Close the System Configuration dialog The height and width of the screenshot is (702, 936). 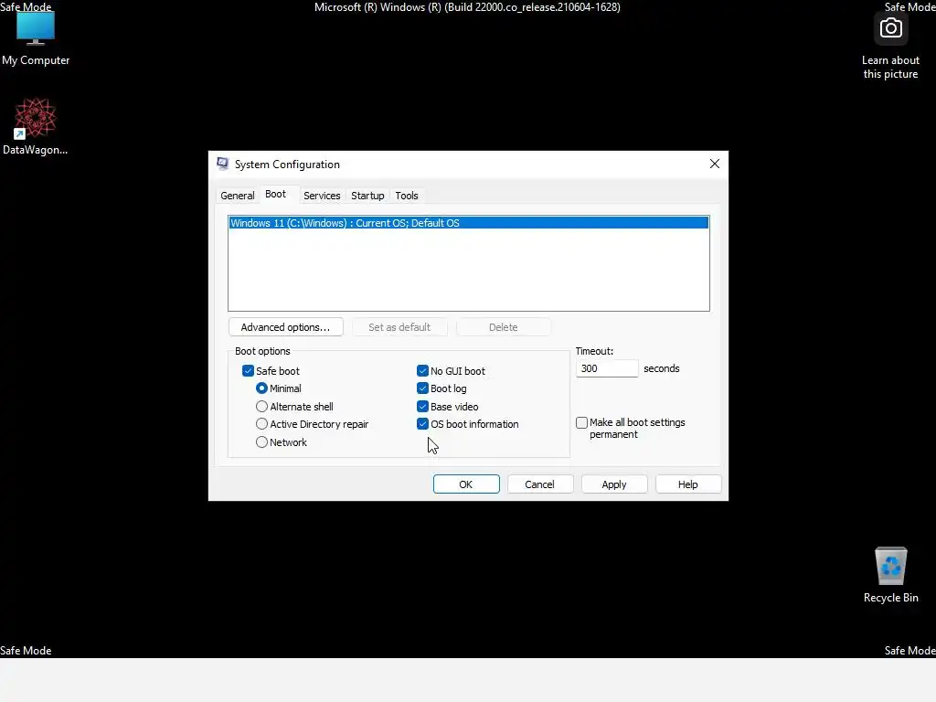pyautogui.click(x=715, y=164)
